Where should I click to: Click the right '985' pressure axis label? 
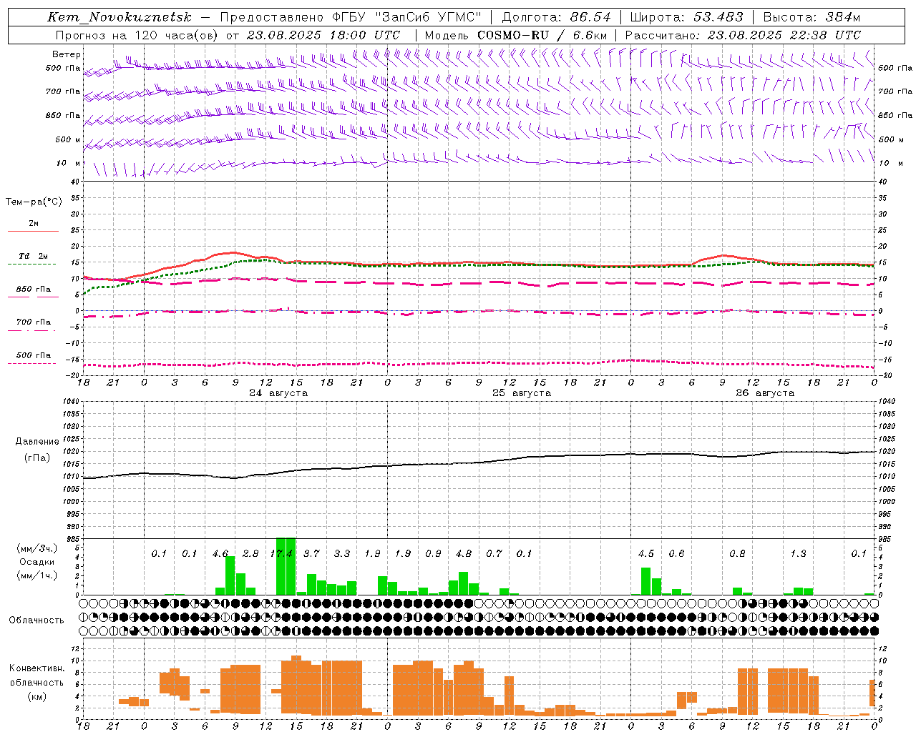coord(885,539)
